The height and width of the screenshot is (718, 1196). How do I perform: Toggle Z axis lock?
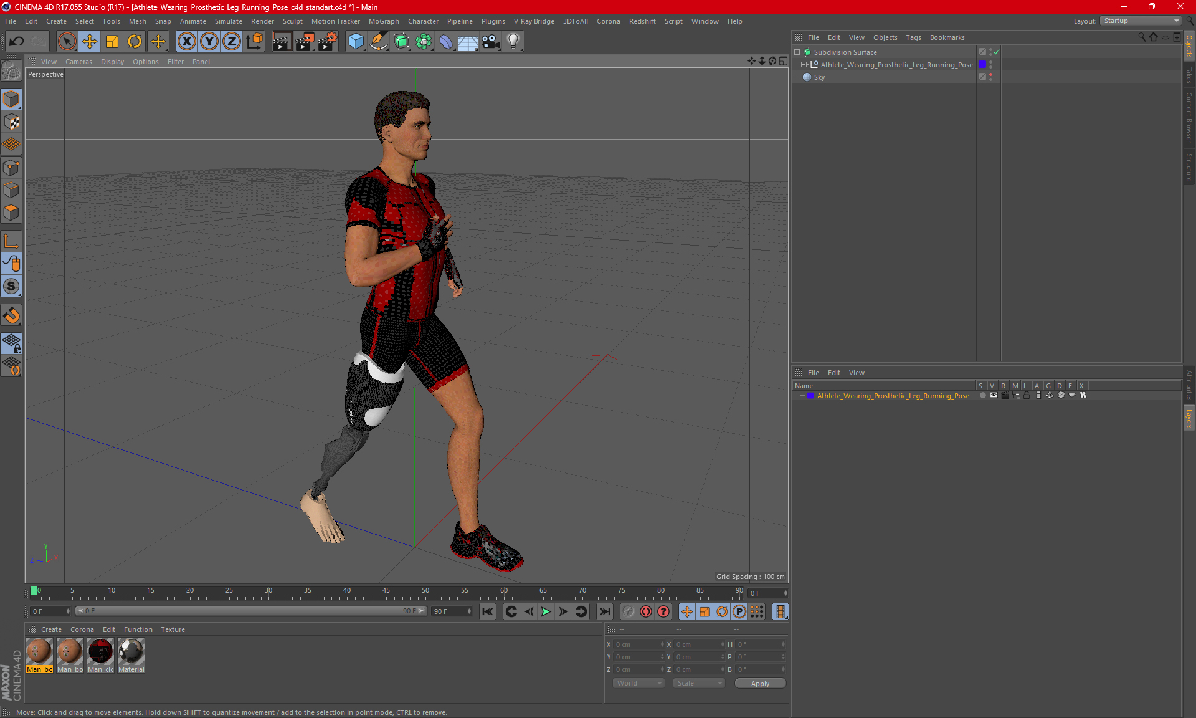pos(231,41)
